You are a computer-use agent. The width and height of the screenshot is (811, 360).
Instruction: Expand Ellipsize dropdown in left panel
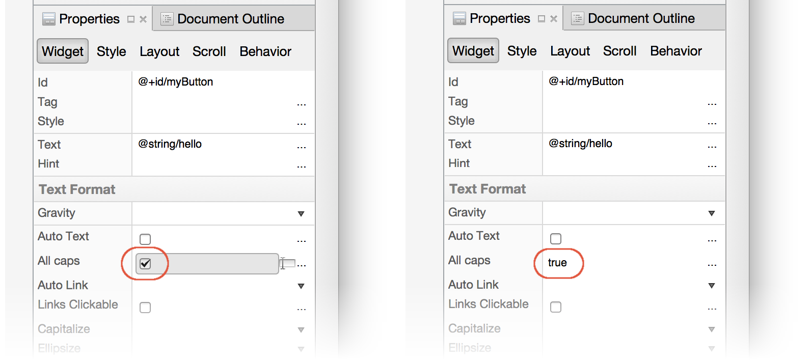coord(301,349)
